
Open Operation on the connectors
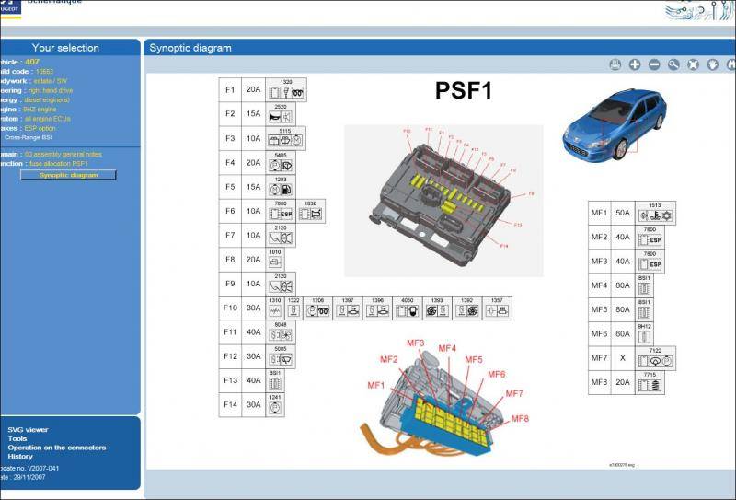pos(56,448)
